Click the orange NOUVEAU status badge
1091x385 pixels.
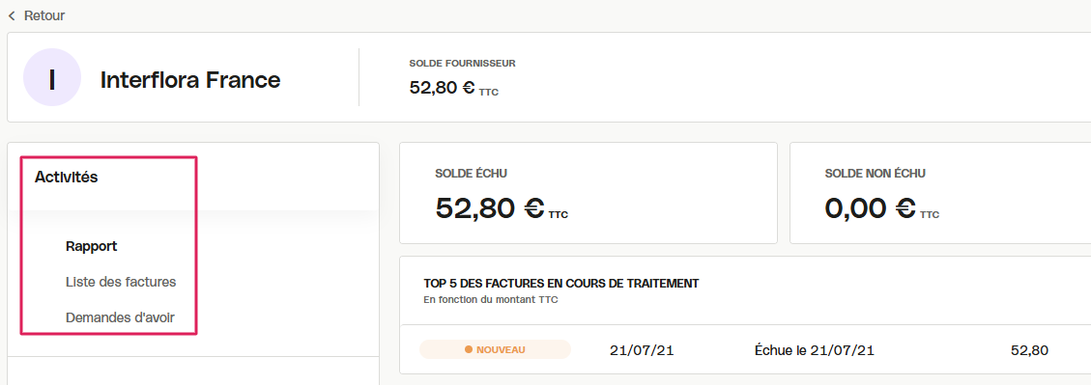pos(495,349)
